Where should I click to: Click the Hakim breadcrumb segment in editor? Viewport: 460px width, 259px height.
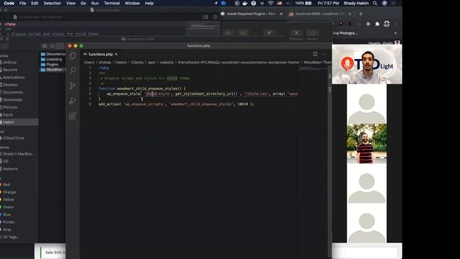click(x=121, y=63)
